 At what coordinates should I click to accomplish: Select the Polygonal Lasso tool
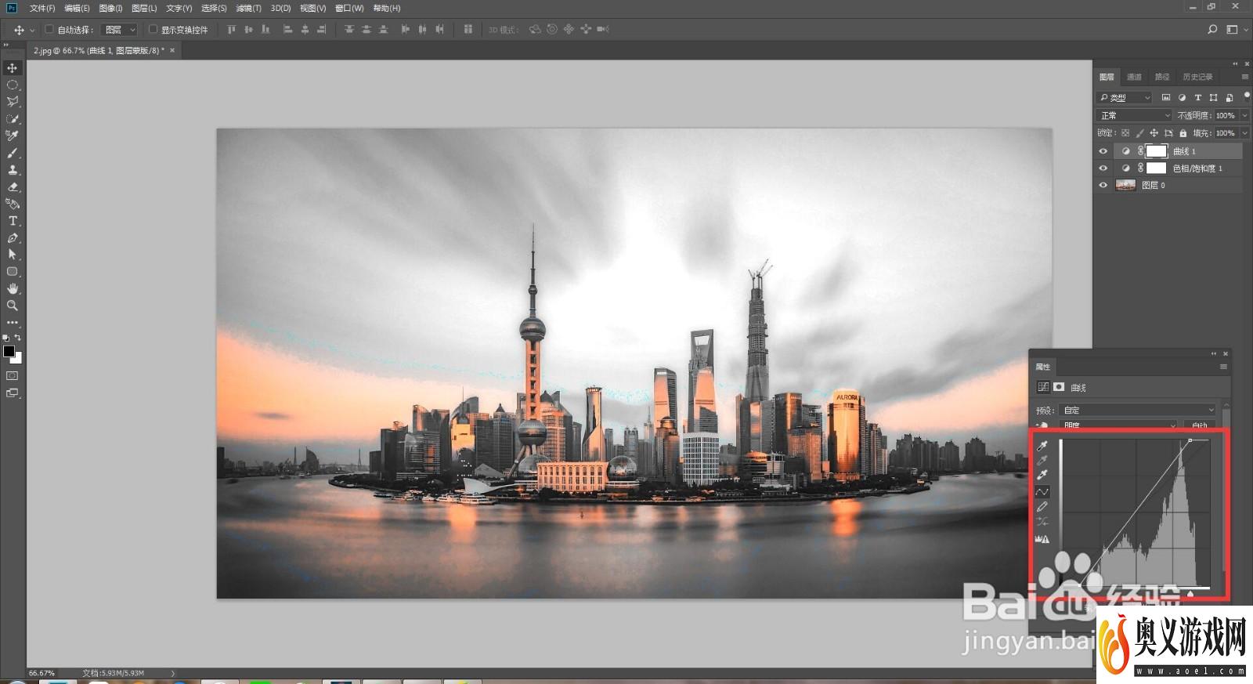point(13,102)
